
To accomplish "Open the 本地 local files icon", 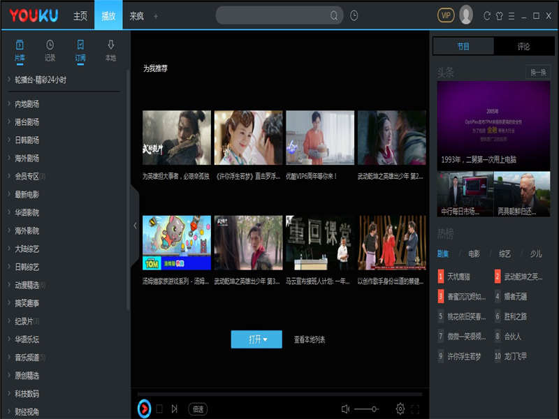I will point(110,45).
